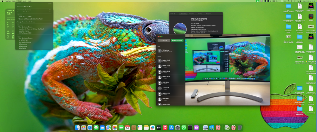Click the Criar Link button
Viewport: 317px width, 132px height.
click(164, 40)
